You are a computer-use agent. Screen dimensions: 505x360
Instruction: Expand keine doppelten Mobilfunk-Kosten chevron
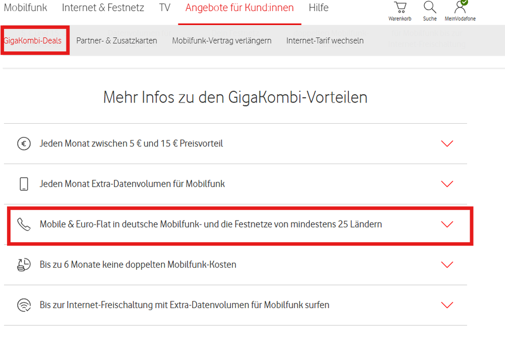click(x=447, y=265)
